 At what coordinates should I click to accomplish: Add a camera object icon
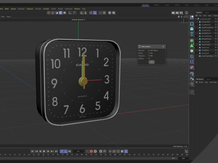point(192,79)
